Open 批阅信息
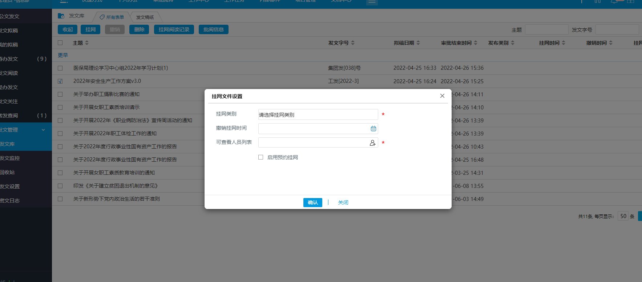The width and height of the screenshot is (642, 282). click(x=214, y=29)
